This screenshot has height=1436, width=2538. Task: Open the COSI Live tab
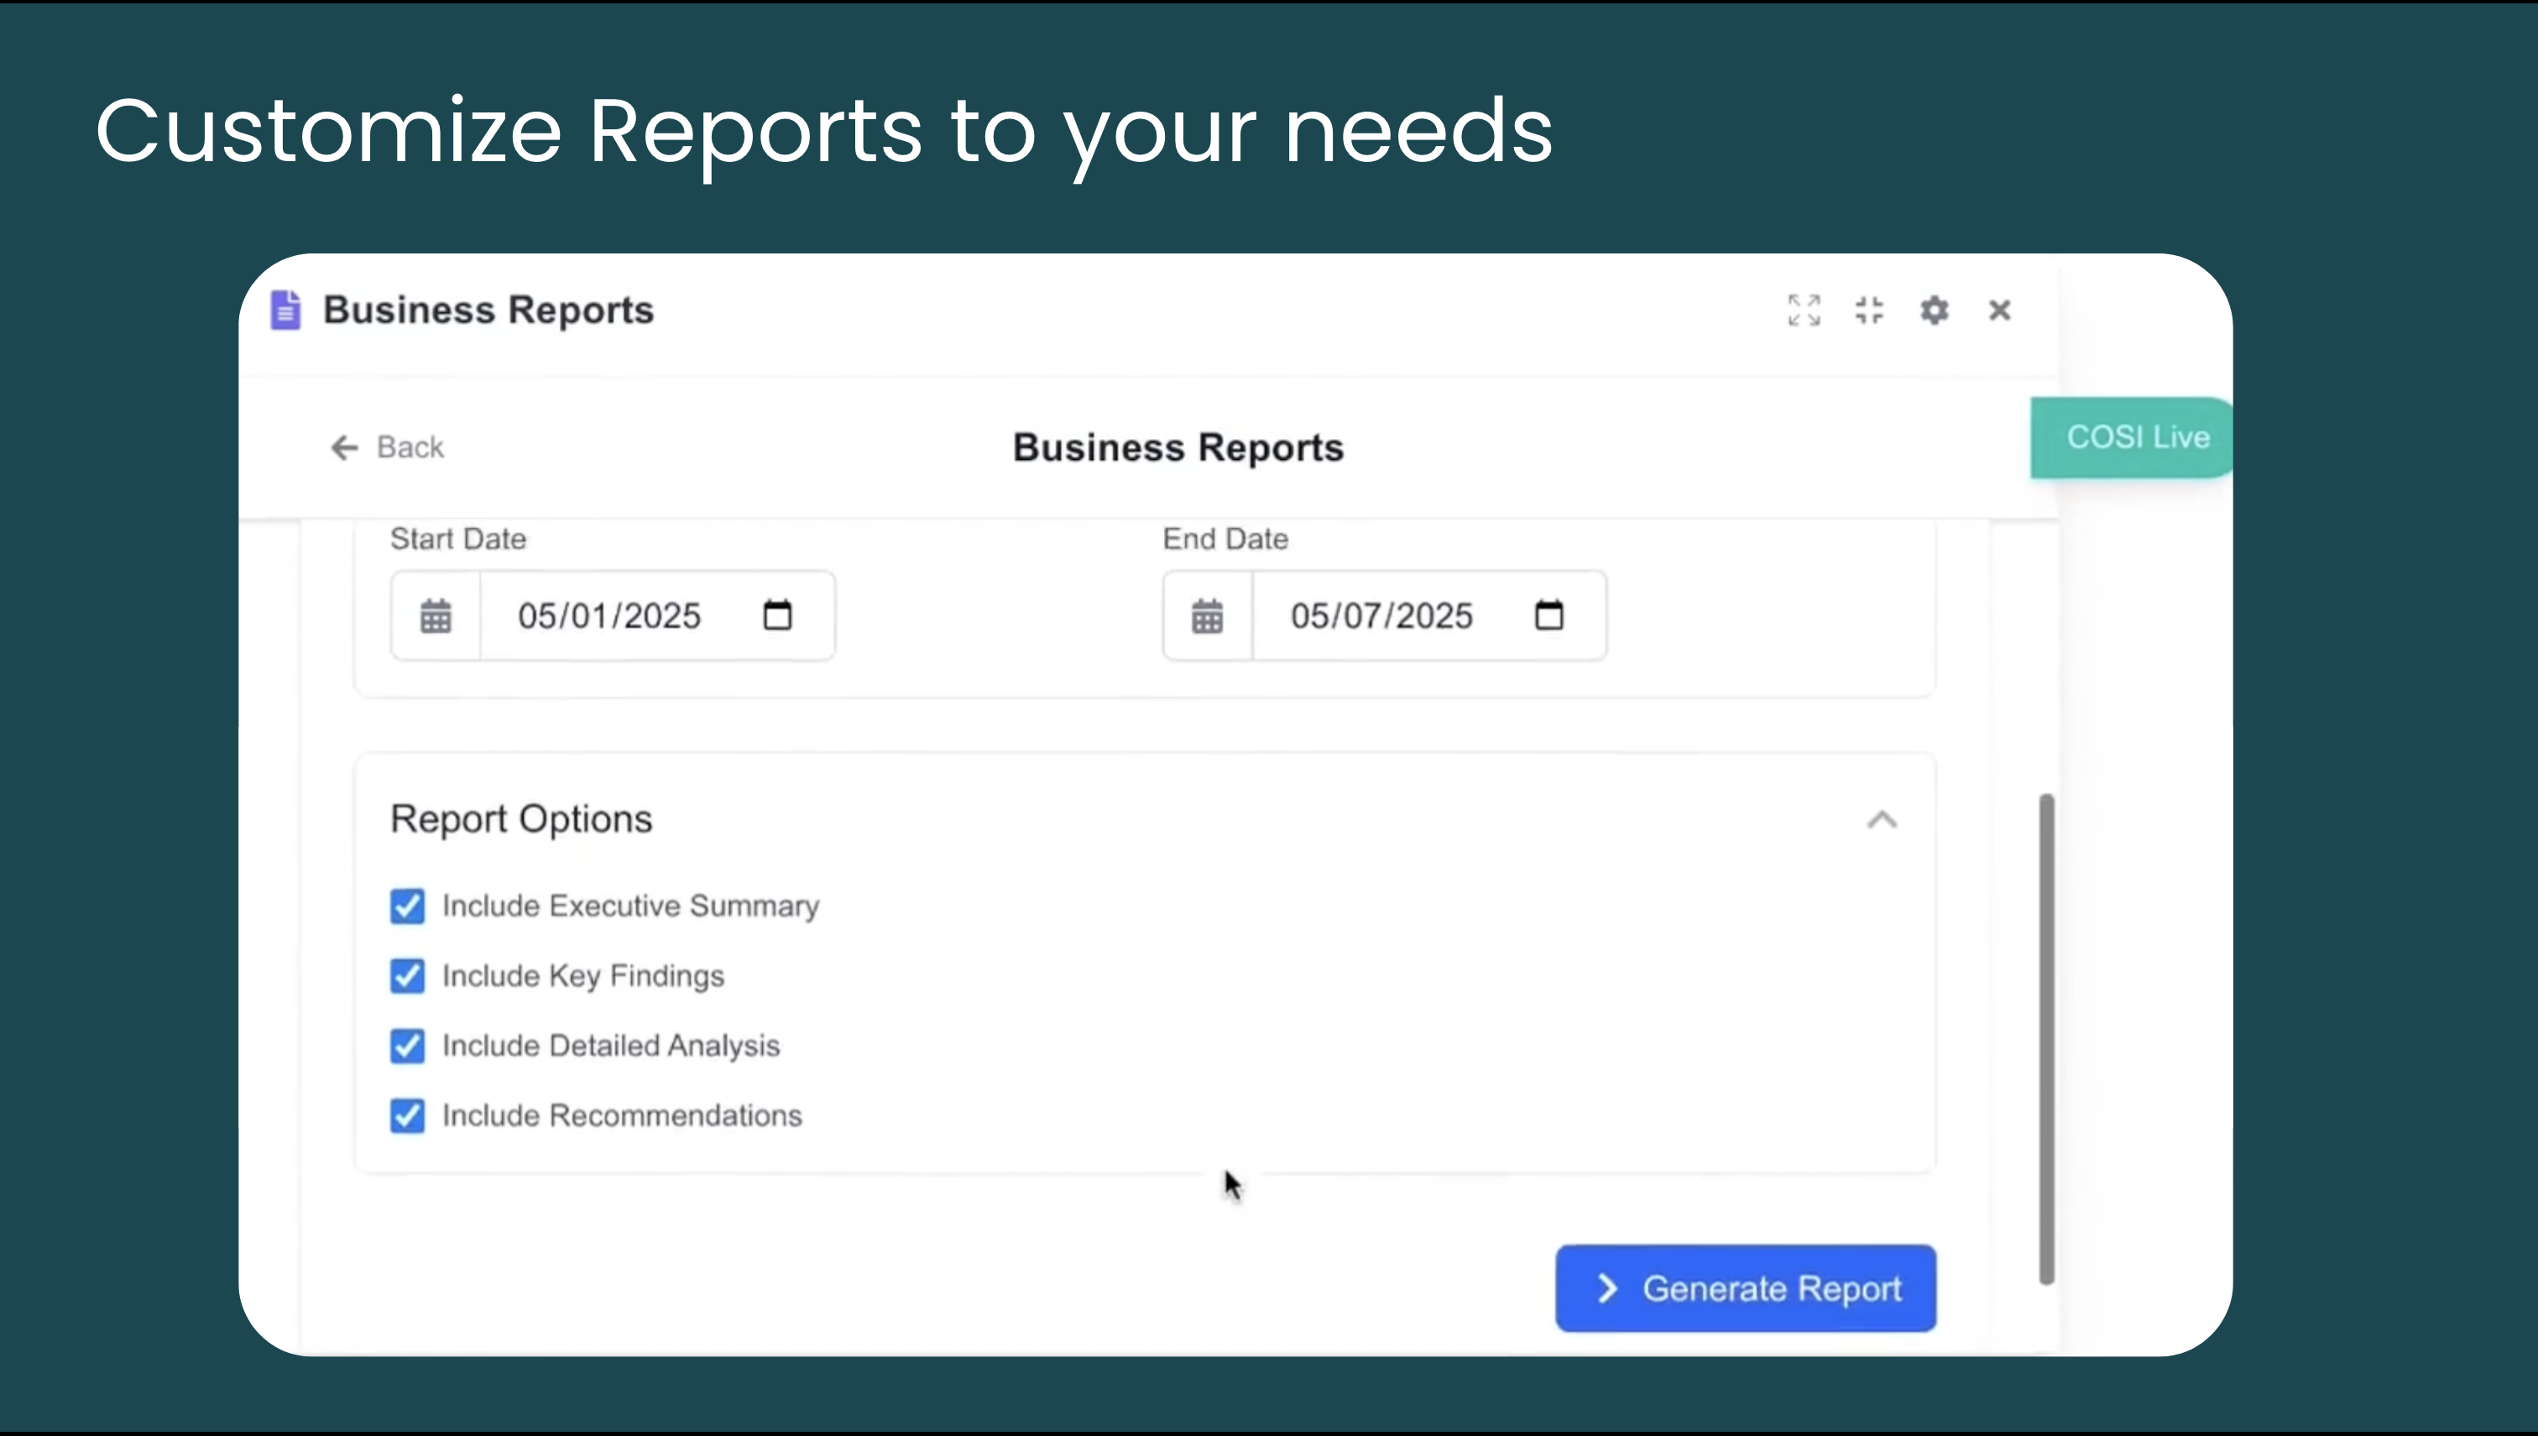tap(2136, 437)
